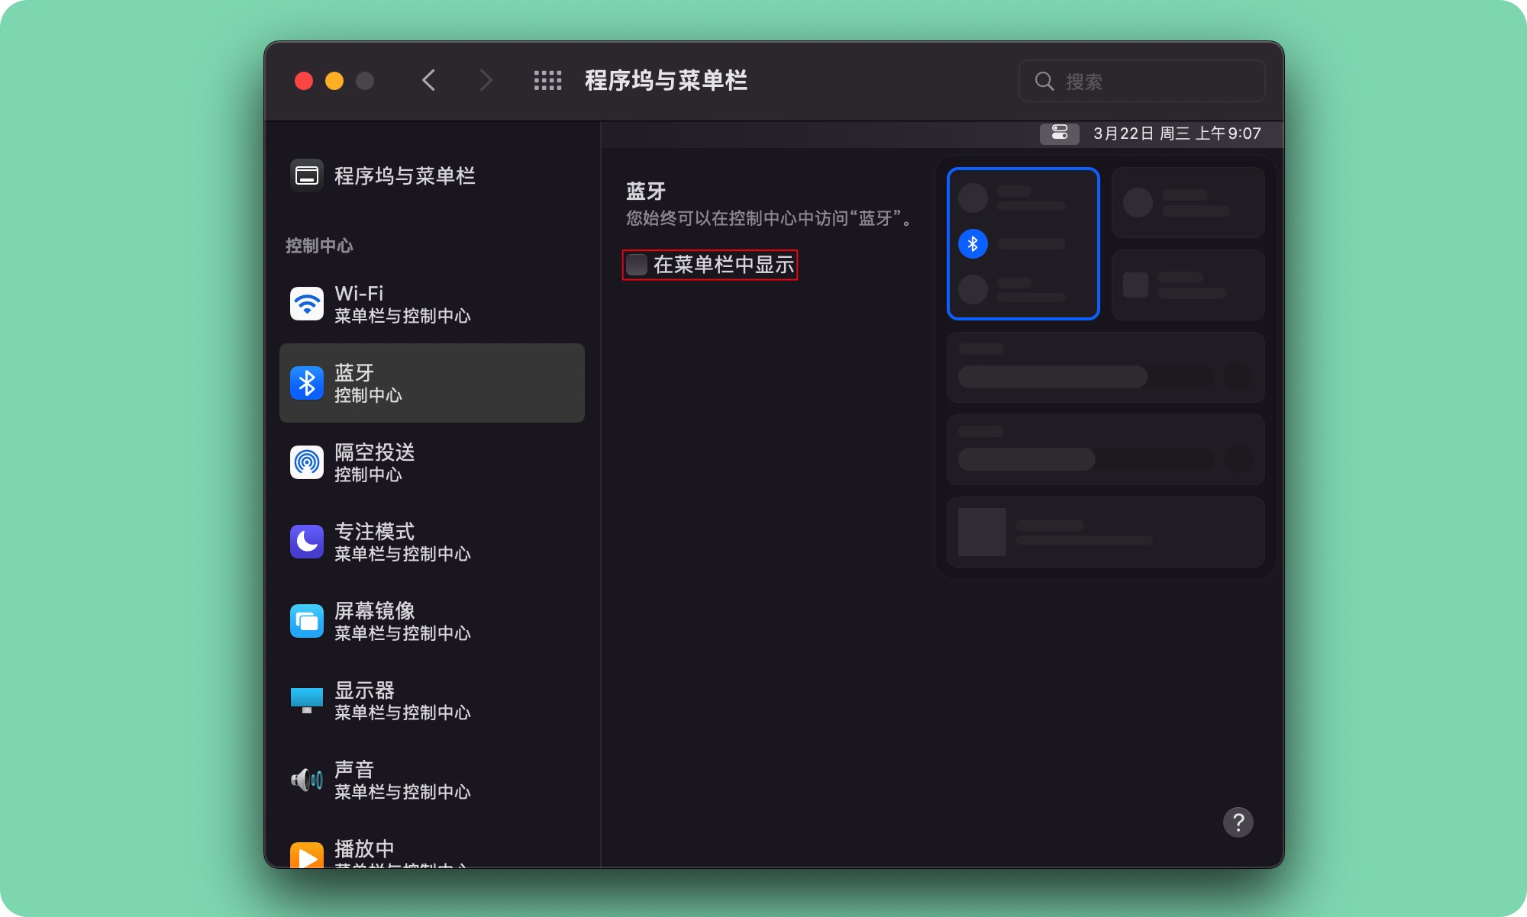Click the 控制中心 section header
The width and height of the screenshot is (1527, 917).
[x=319, y=246]
